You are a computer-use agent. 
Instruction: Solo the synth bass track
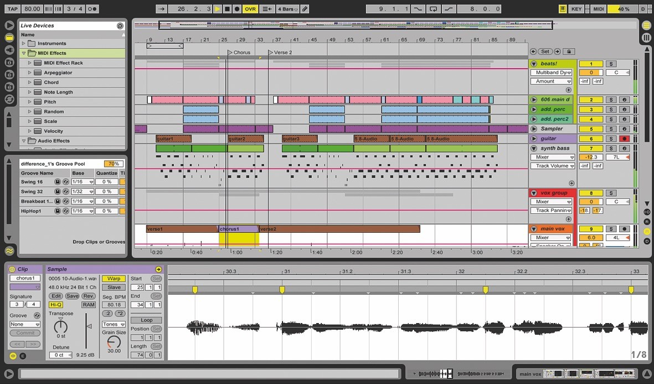tap(611, 149)
